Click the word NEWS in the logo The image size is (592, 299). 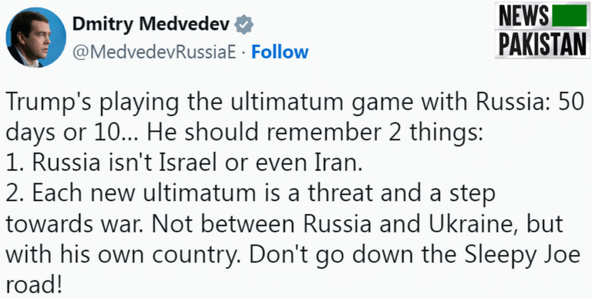point(523,16)
